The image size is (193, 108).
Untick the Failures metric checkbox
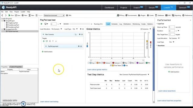click(x=102, y=63)
